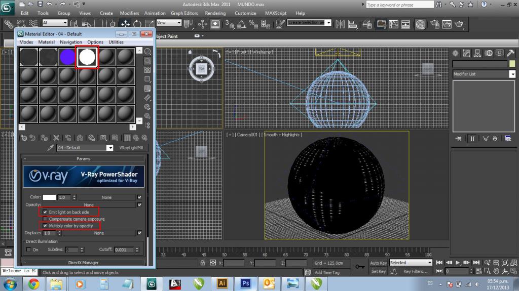Open the Material Editor toolbar icon
519x291 pixels.
pyautogui.click(x=420, y=24)
